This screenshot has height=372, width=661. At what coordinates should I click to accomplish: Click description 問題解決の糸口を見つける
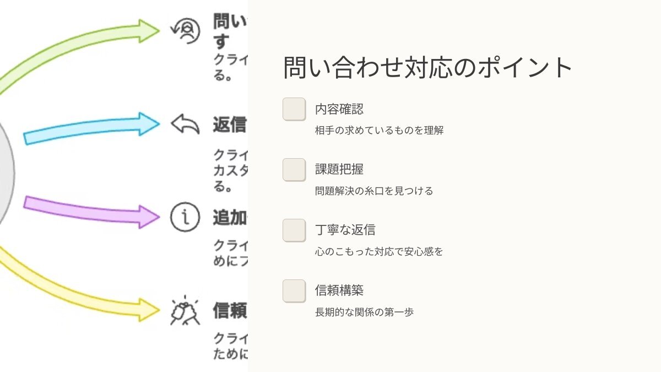coord(375,191)
